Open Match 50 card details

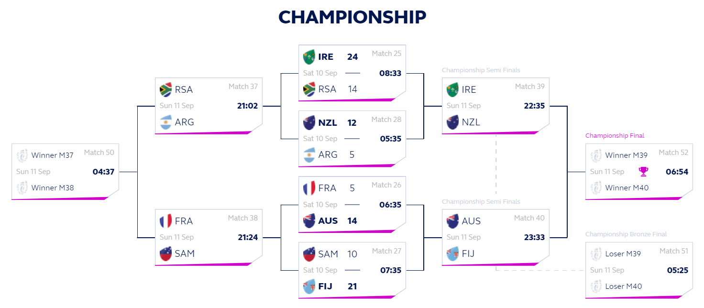pos(65,172)
